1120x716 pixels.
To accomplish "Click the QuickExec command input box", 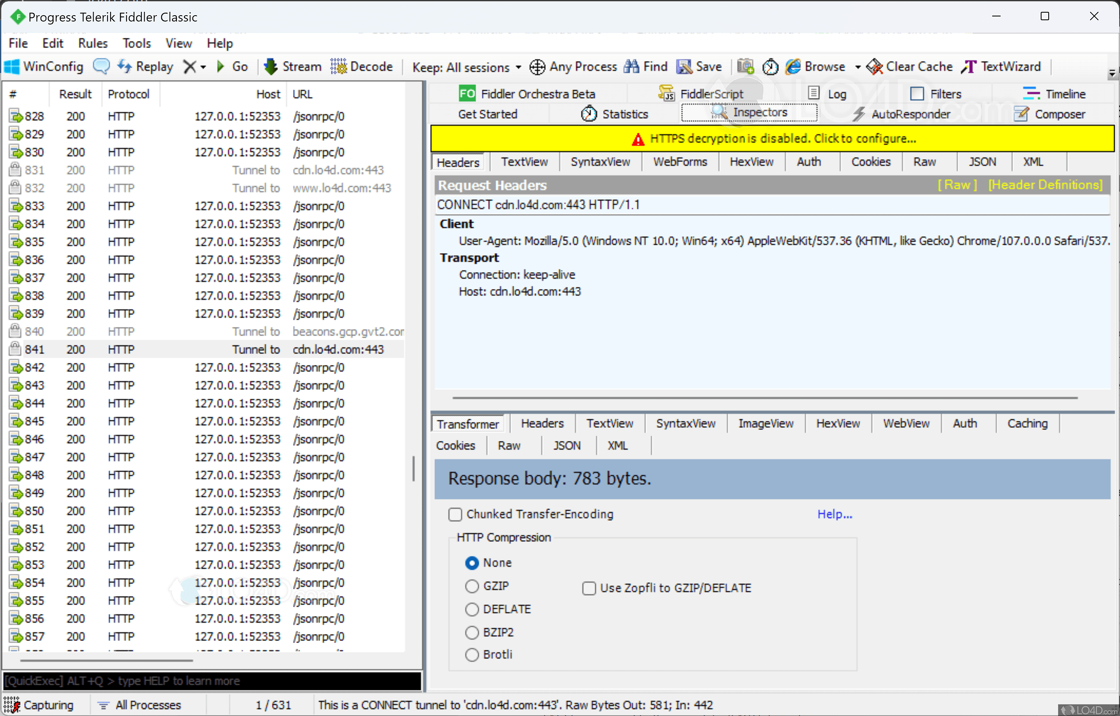I will tap(212, 681).
